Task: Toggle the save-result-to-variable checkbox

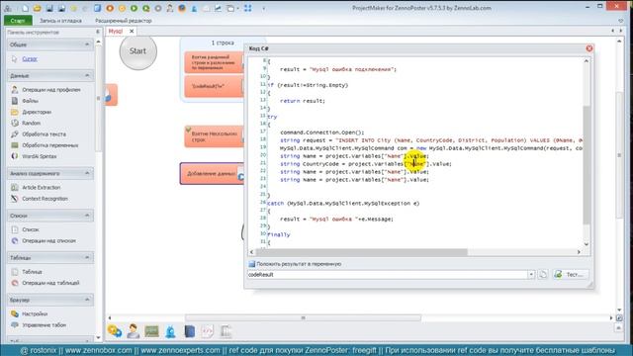Action: point(252,264)
